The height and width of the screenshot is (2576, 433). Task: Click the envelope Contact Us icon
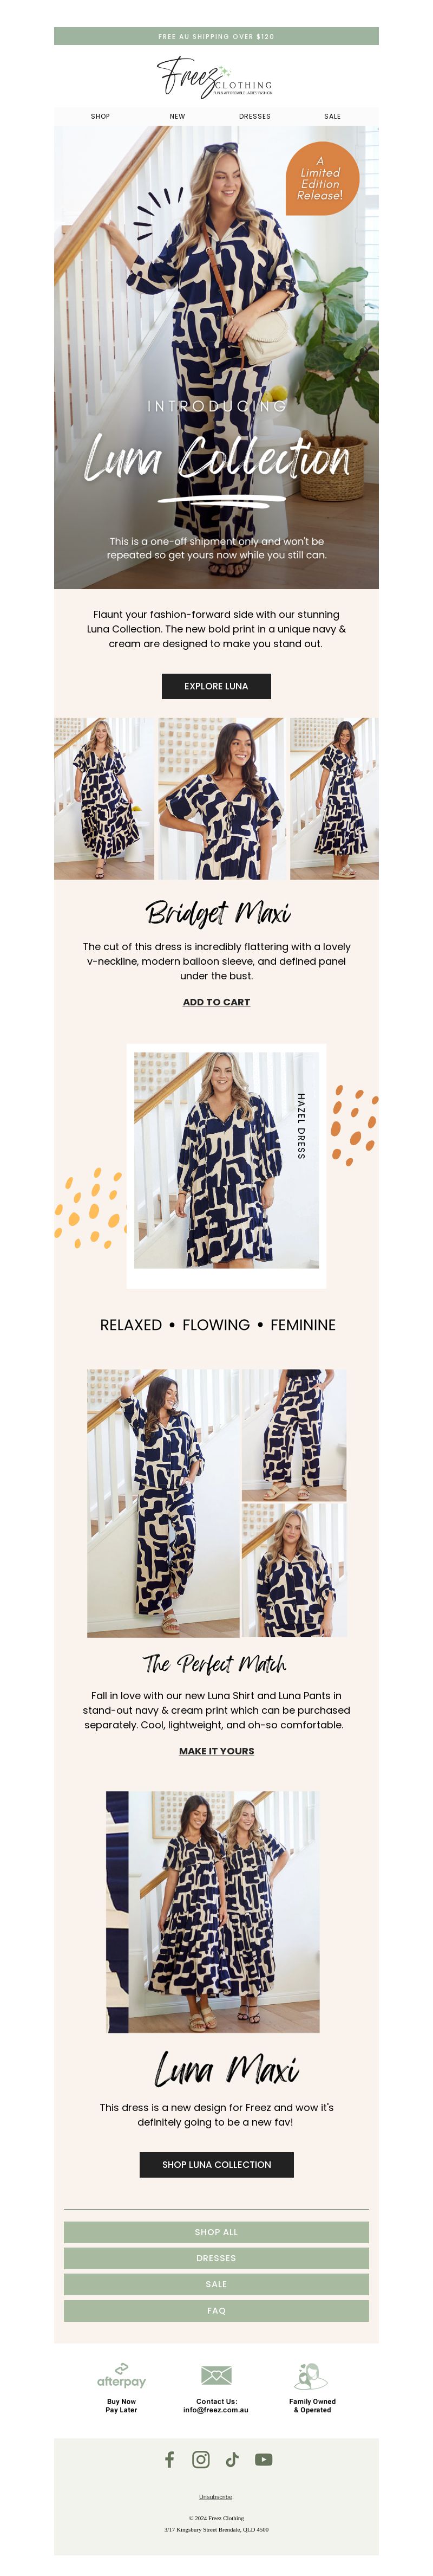(x=216, y=2375)
